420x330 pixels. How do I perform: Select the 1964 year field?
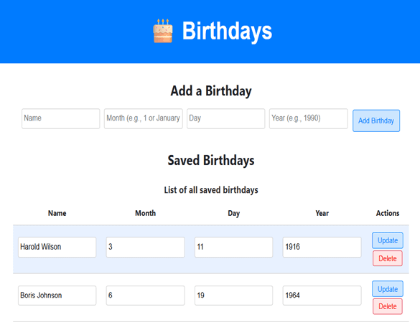click(x=322, y=296)
